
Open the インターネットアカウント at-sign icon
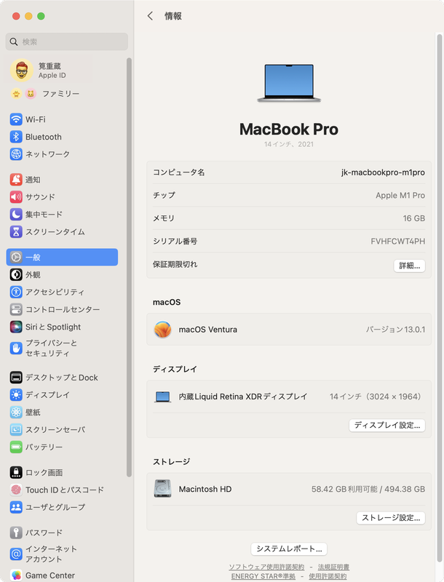pos(16,554)
